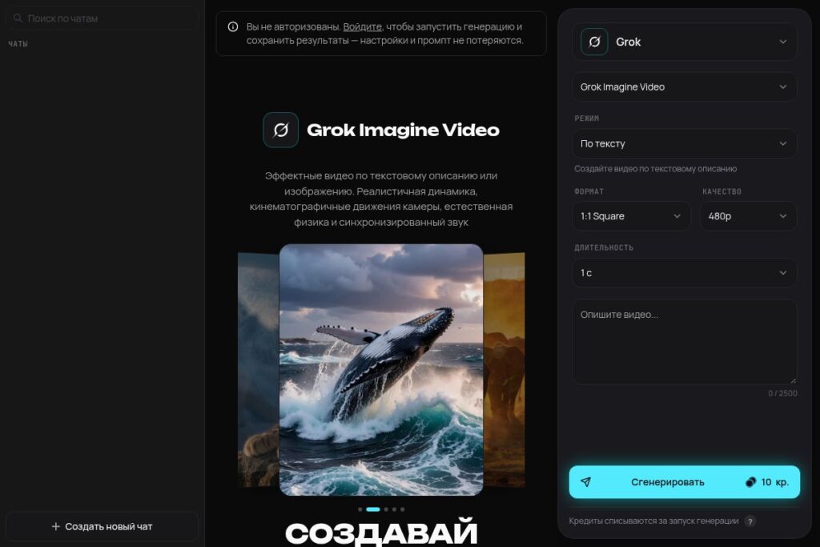Select the fifth carousel dot

point(402,509)
